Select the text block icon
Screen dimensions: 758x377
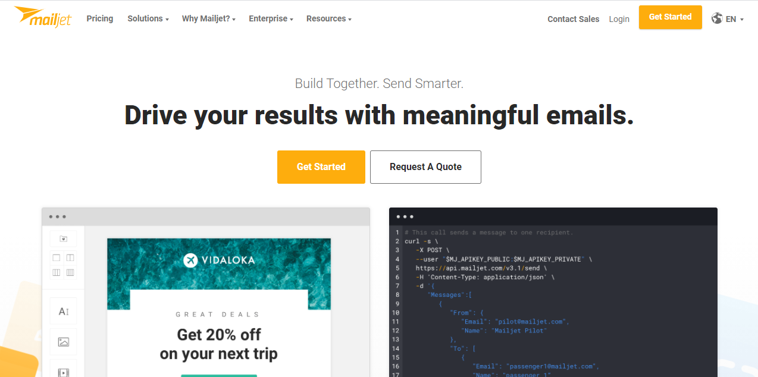[x=63, y=311]
